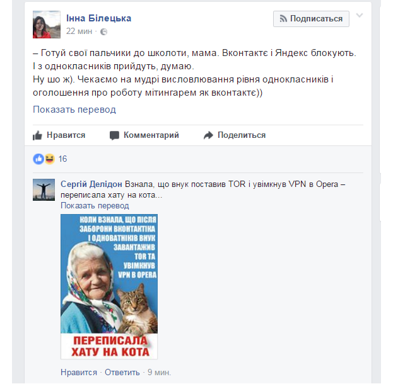Viewport: 410px width, 384px height.
Task: View the 16 reactions count
Action: 62,159
